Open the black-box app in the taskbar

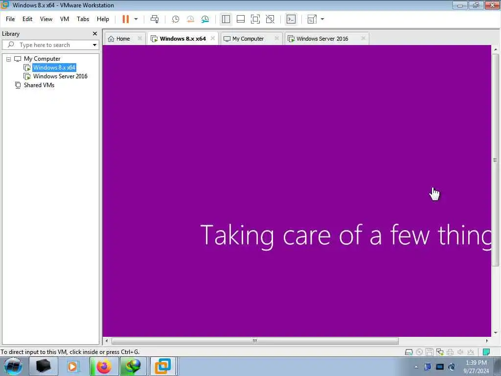(43, 366)
